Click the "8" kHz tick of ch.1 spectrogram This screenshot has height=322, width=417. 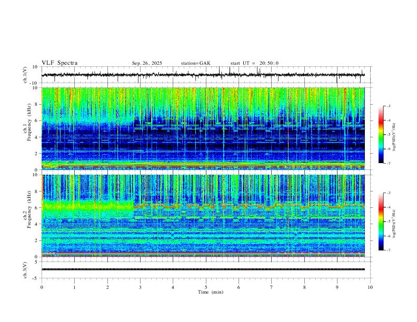(36, 104)
